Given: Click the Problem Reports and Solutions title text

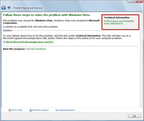Looking at the screenshot, I should click(28, 8).
